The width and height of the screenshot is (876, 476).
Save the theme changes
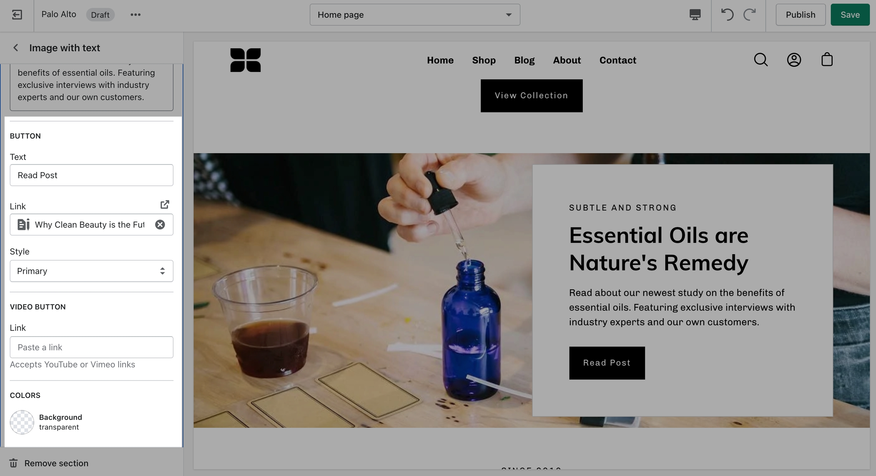pos(850,15)
